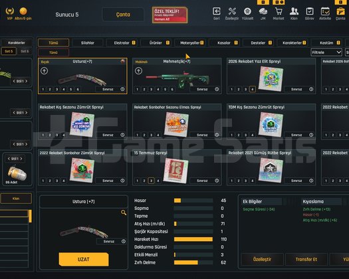Open the Aktivite calendar icon

tap(325, 11)
